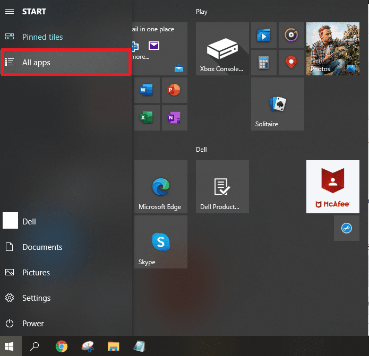Screen dimensions: 369x356
Task: Open Settings from Start menu
Action: (66, 298)
